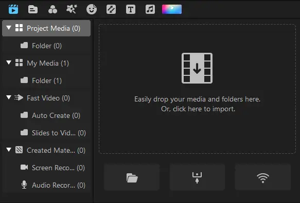Click the dashed media drop area
The height and width of the screenshot is (203, 300).
[x=197, y=89]
